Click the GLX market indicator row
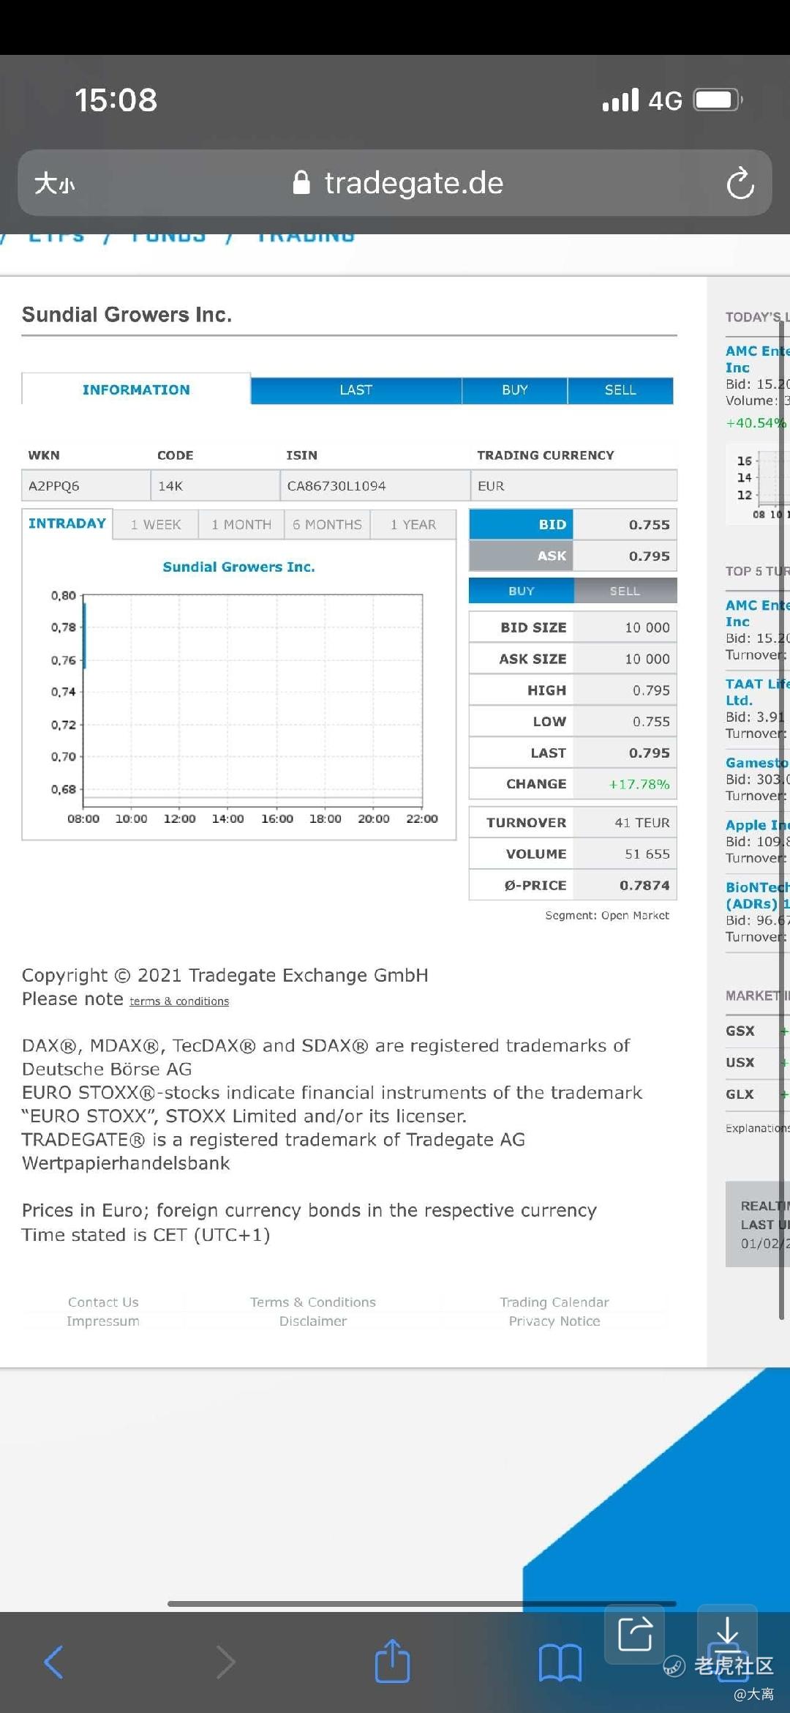790x1713 pixels. pos(757,1094)
